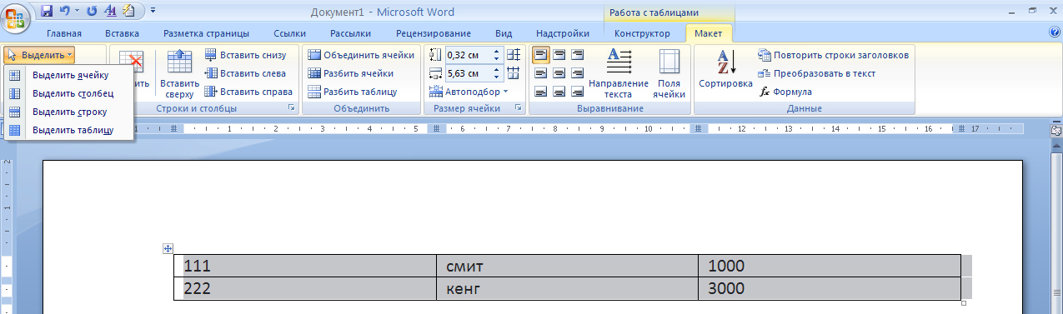
Task: Increase row height with up spinner arrow
Action: [497, 52]
